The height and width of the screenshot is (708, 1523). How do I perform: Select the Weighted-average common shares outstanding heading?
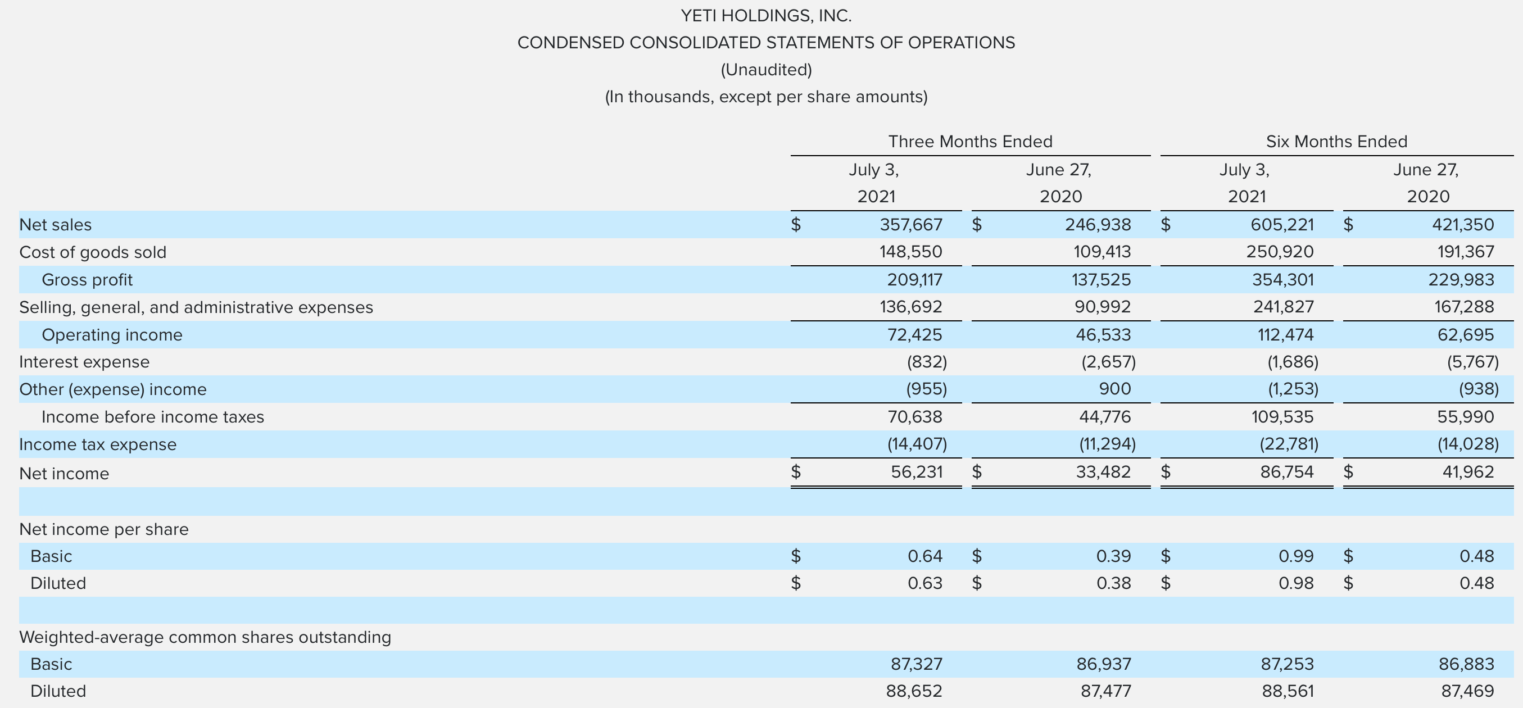coord(205,637)
